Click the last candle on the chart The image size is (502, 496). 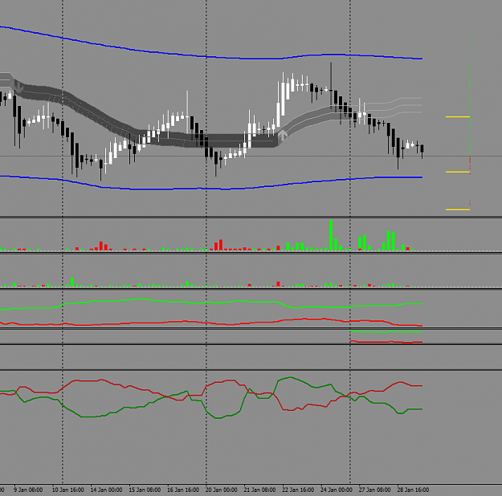click(x=422, y=150)
